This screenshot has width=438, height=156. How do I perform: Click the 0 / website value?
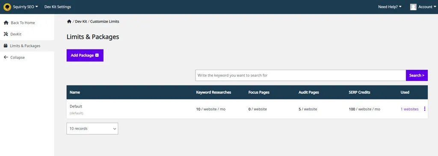point(257,109)
